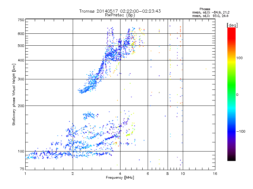Click the plot title 'Tromsø 20140517 02:22:00-02:23:43'
Screen dimensions: 253x189
click(x=120, y=11)
